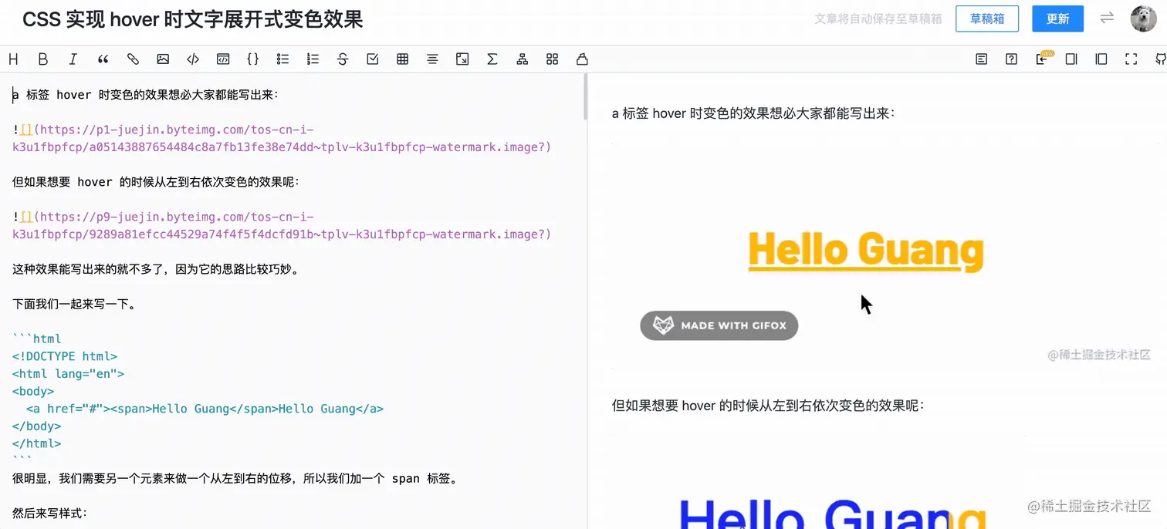
Task: Insert a table
Action: pos(402,59)
